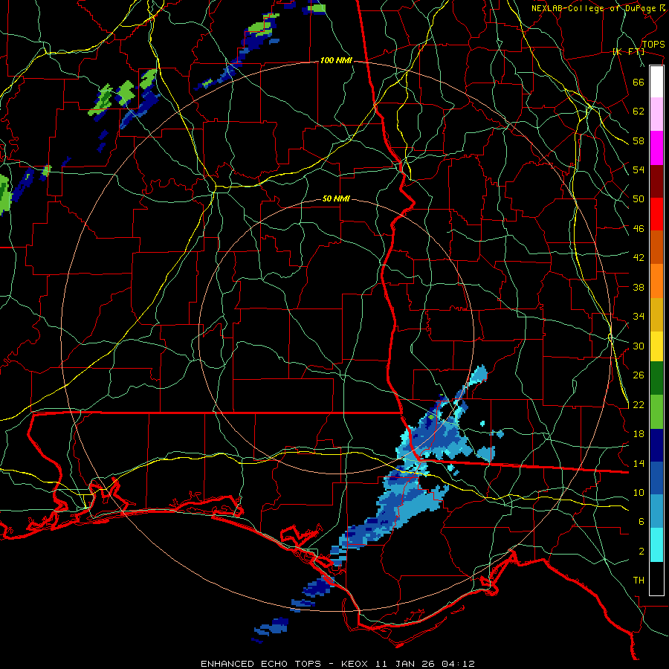669x669 pixels.
Task: Click the legend value 50
Action: coord(639,199)
